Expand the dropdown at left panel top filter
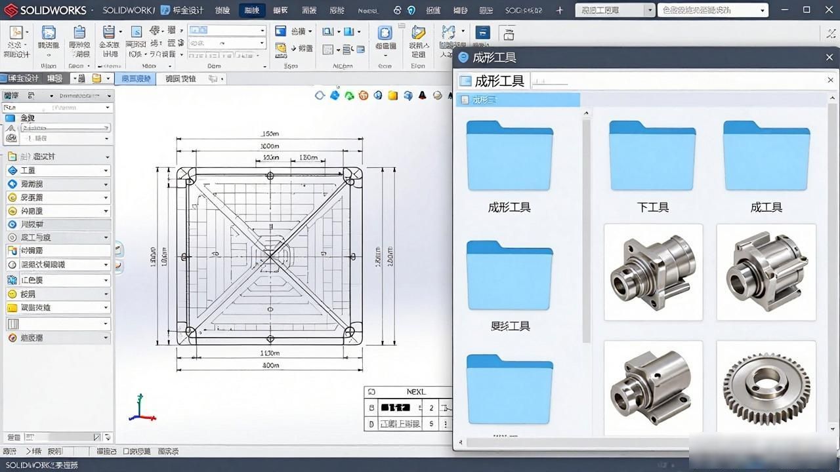The height and width of the screenshot is (472, 840). pyautogui.click(x=108, y=107)
